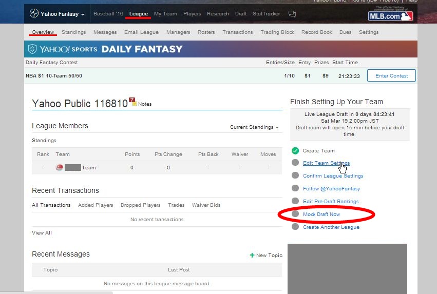Click the Mock Draft Now link

pyautogui.click(x=321, y=214)
